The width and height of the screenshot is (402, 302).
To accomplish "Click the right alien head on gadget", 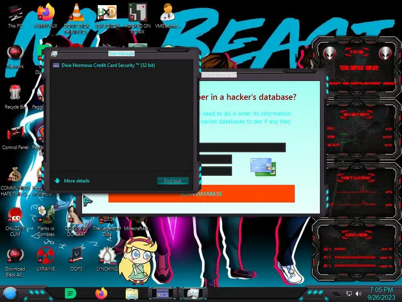I will 386,53.
